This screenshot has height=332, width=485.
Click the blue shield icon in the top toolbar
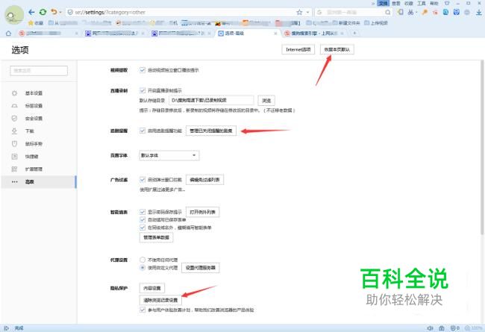(x=456, y=12)
